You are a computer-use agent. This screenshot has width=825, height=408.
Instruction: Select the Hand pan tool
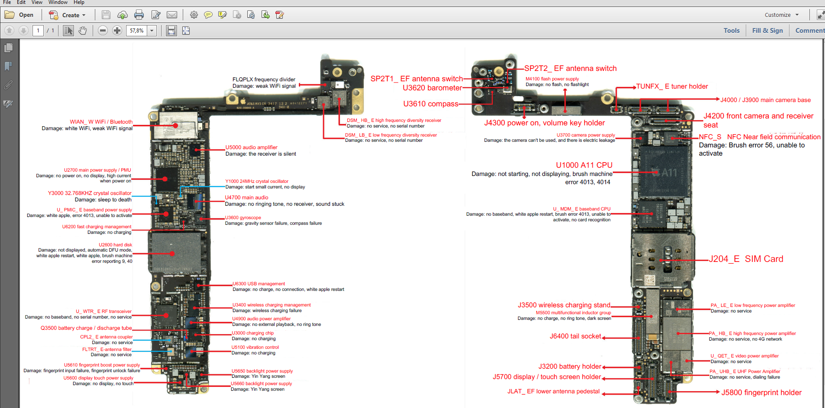click(83, 31)
